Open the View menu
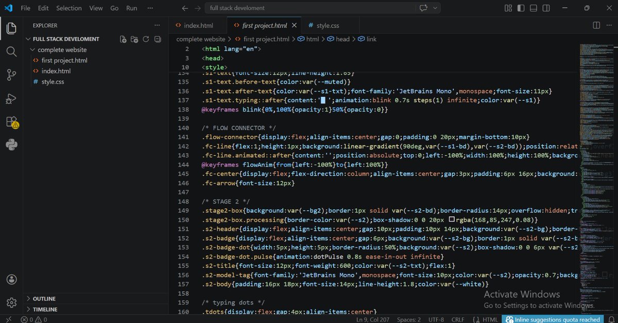The width and height of the screenshot is (618, 323). click(x=96, y=8)
